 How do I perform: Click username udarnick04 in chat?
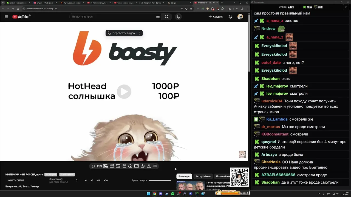[272, 101]
